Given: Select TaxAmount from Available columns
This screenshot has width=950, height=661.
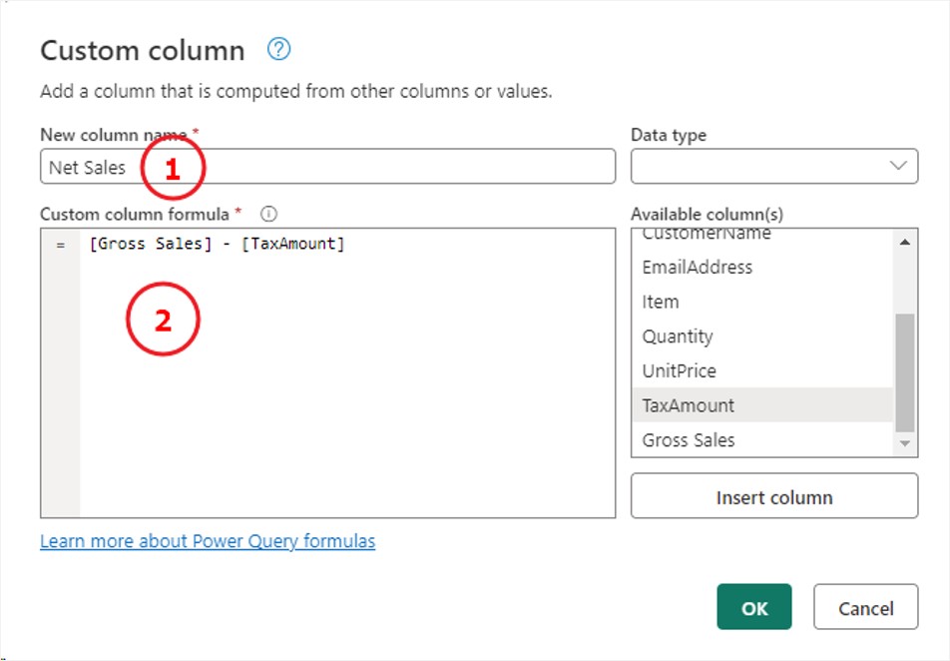Looking at the screenshot, I should click(x=699, y=405).
